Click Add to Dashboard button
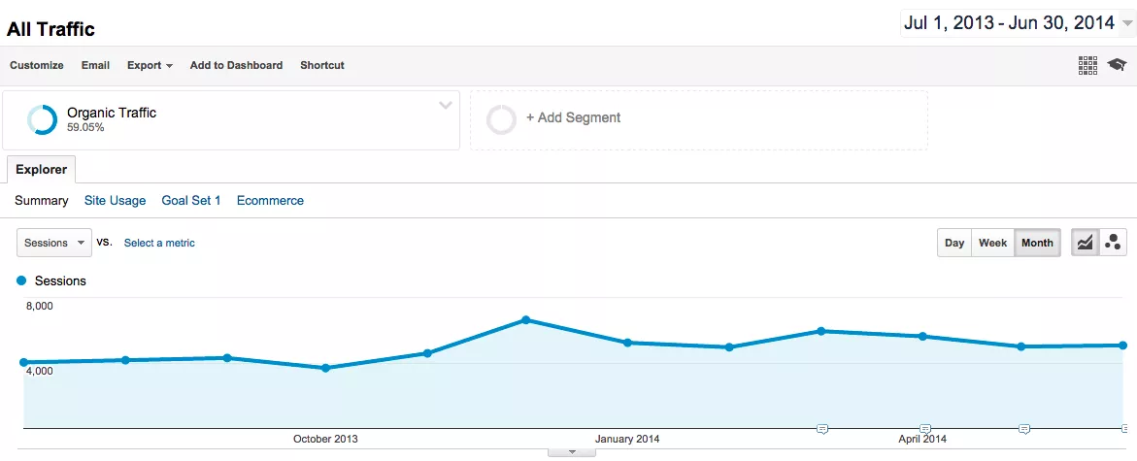Image resolution: width=1137 pixels, height=461 pixels. tap(236, 65)
